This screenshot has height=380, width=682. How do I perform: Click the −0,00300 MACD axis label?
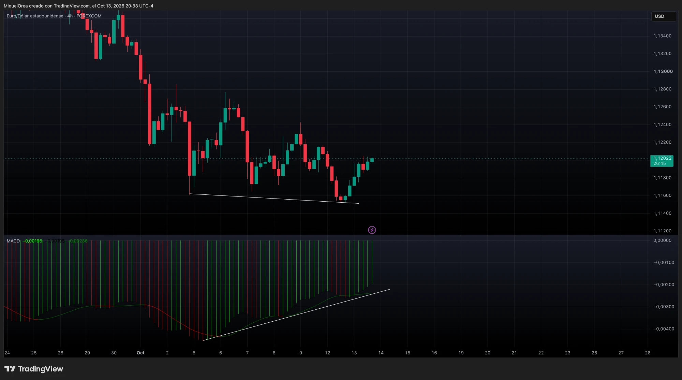click(663, 307)
